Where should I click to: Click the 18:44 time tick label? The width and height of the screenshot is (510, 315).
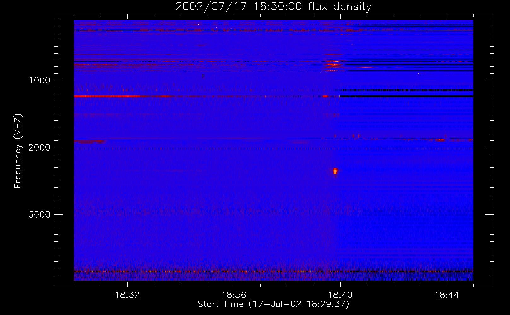tap(447, 295)
